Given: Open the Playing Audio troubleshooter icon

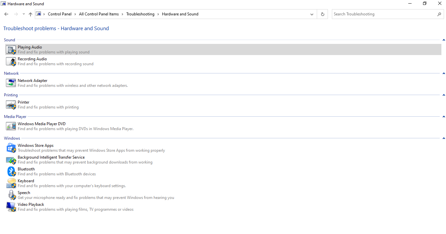Looking at the screenshot, I should [11, 50].
